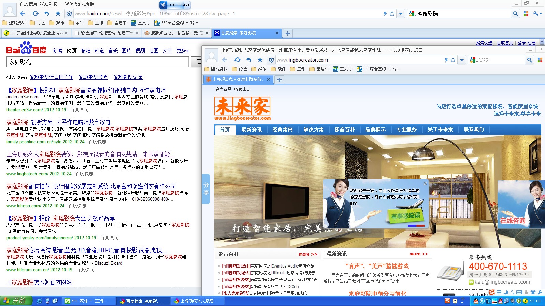Choose search engine beside 谷歌 box

pyautogui.click(x=473, y=60)
